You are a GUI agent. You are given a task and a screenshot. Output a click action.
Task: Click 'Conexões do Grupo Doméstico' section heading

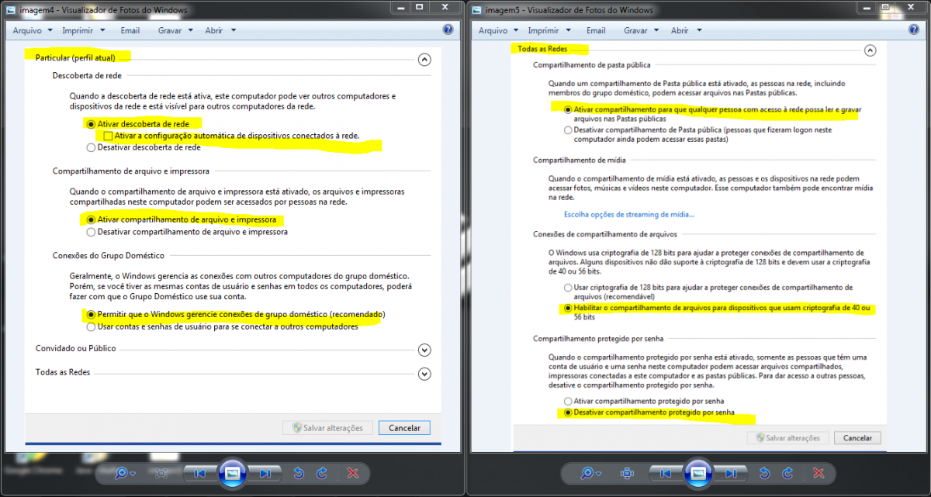tap(107, 256)
